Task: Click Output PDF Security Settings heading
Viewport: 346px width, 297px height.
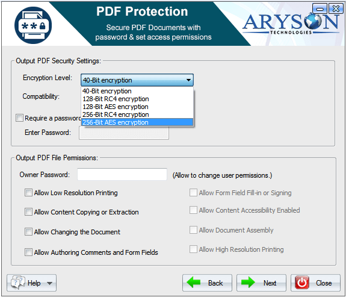Action: (58, 61)
